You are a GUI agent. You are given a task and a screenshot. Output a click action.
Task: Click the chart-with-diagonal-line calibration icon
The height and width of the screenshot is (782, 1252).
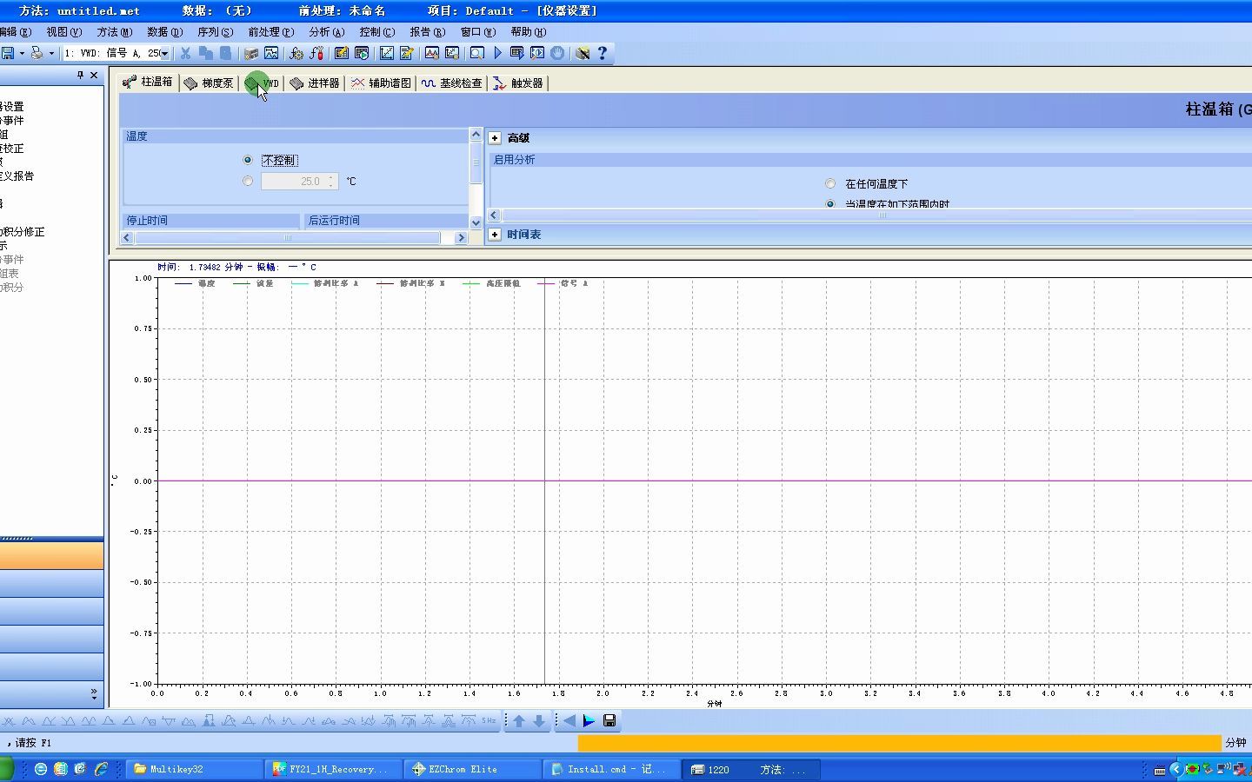pos(387,53)
